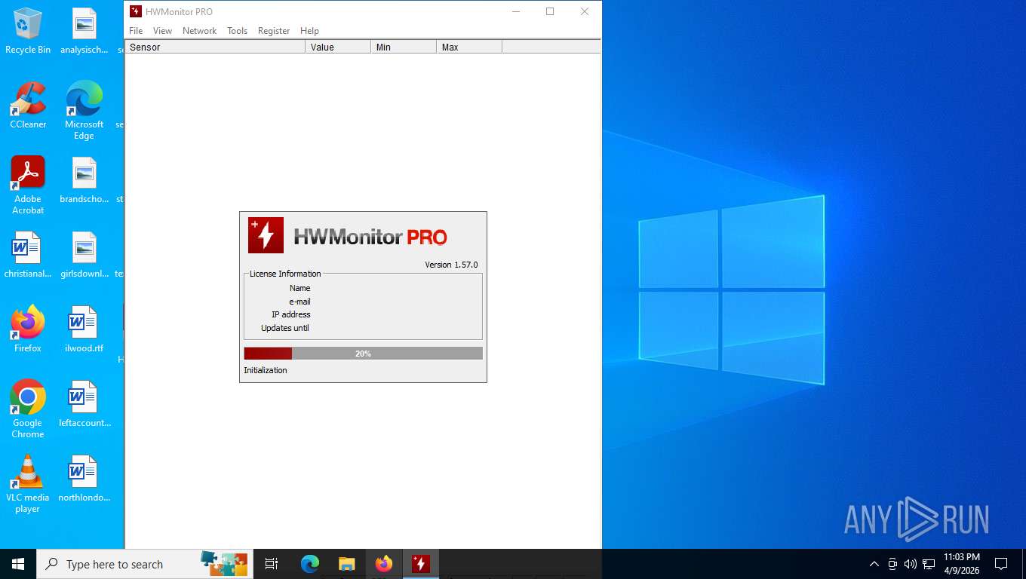Viewport: 1026px width, 579px height.
Task: Select the CCleaner desktop shortcut
Action: 28,106
